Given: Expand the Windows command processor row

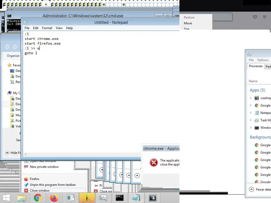Looking at the screenshot, I should pos(251,128).
